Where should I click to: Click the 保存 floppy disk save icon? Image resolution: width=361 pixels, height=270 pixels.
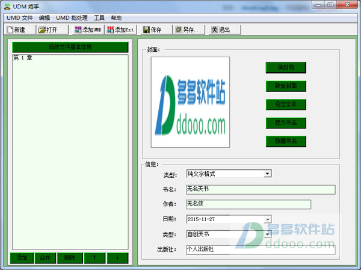point(146,30)
